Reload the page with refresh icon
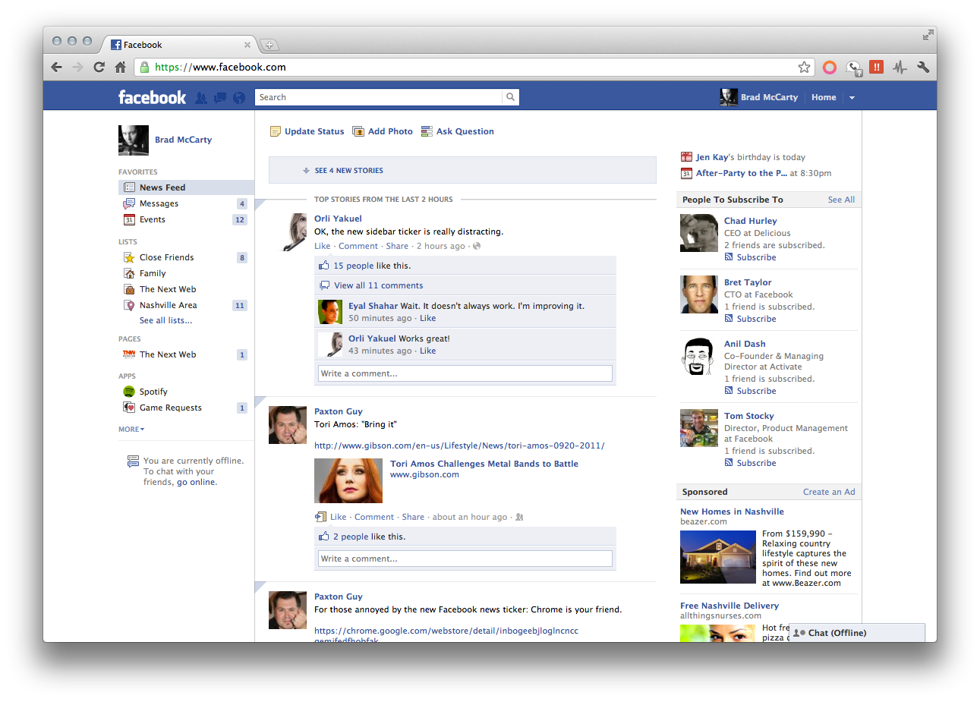Viewport: 980px width, 702px height. pos(99,67)
